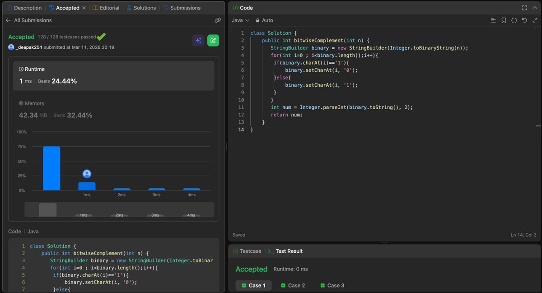Select the Accepted tab
The width and height of the screenshot is (542, 293).
click(x=64, y=8)
